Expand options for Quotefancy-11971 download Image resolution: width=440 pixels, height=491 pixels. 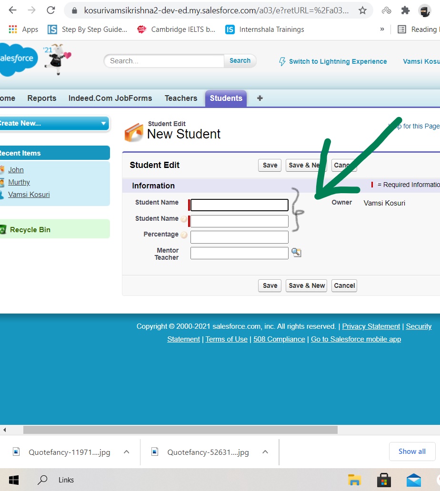click(127, 452)
